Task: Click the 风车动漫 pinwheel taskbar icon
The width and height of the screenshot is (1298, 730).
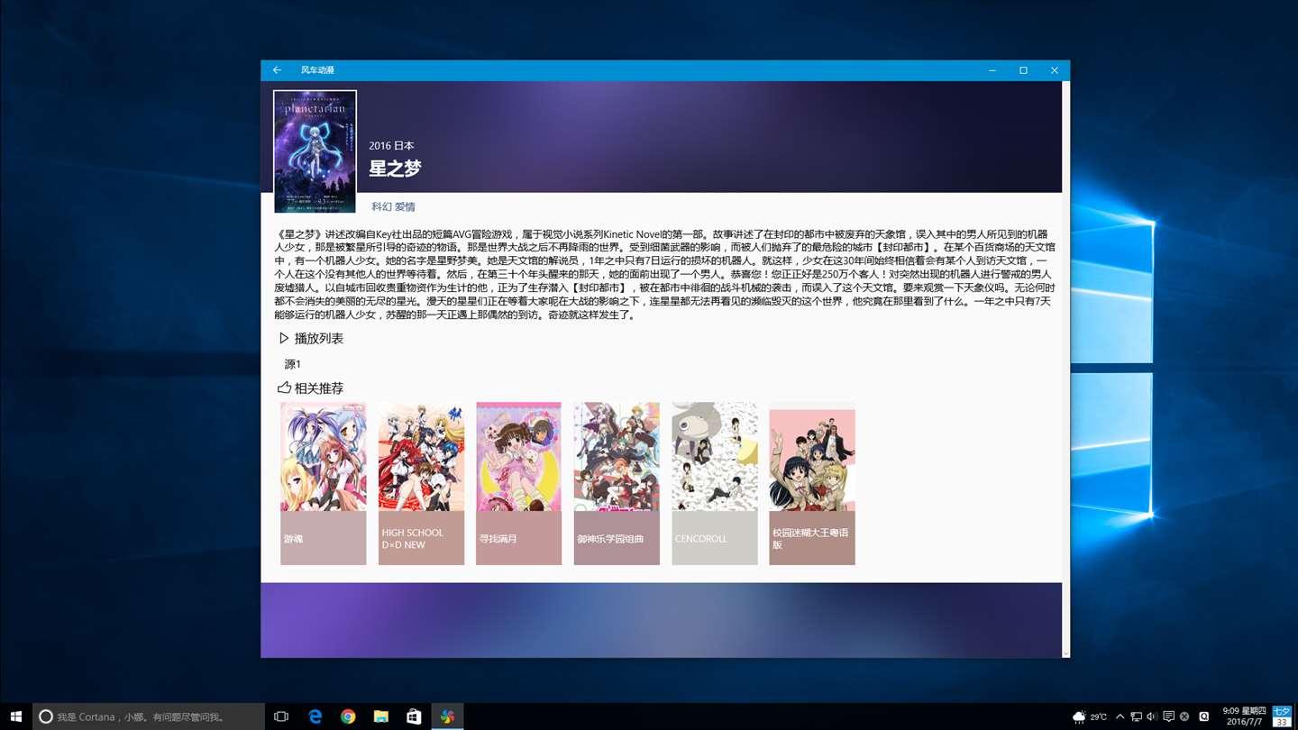Action: 447,716
